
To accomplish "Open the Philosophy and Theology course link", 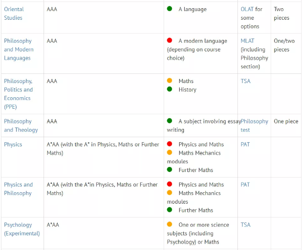I will pos(21,125).
